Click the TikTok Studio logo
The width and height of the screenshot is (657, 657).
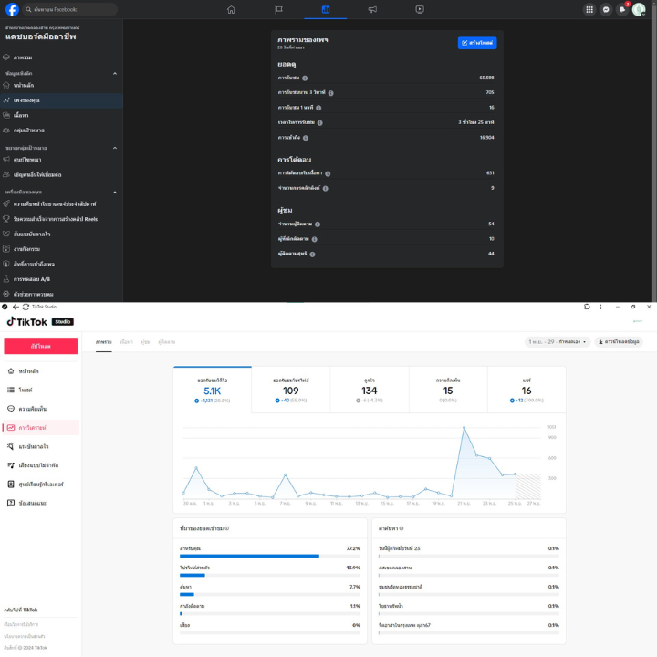[x=40, y=321]
